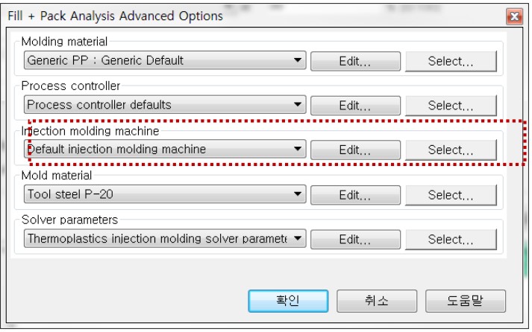Select a different Mold material
The height and width of the screenshot is (332, 532).
[451, 195]
